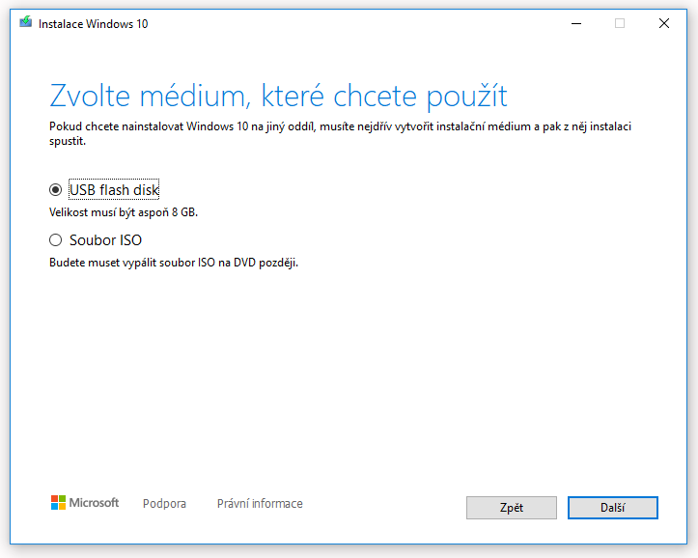
Task: Click the heading 'Zvolte médium, které chcete použít'
Action: click(278, 96)
